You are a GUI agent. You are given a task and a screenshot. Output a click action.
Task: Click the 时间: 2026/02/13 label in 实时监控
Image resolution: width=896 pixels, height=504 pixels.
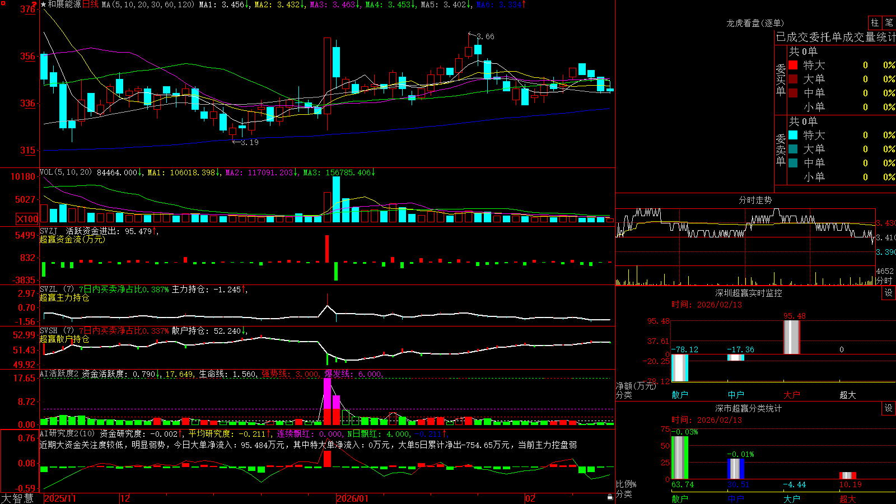point(707,305)
